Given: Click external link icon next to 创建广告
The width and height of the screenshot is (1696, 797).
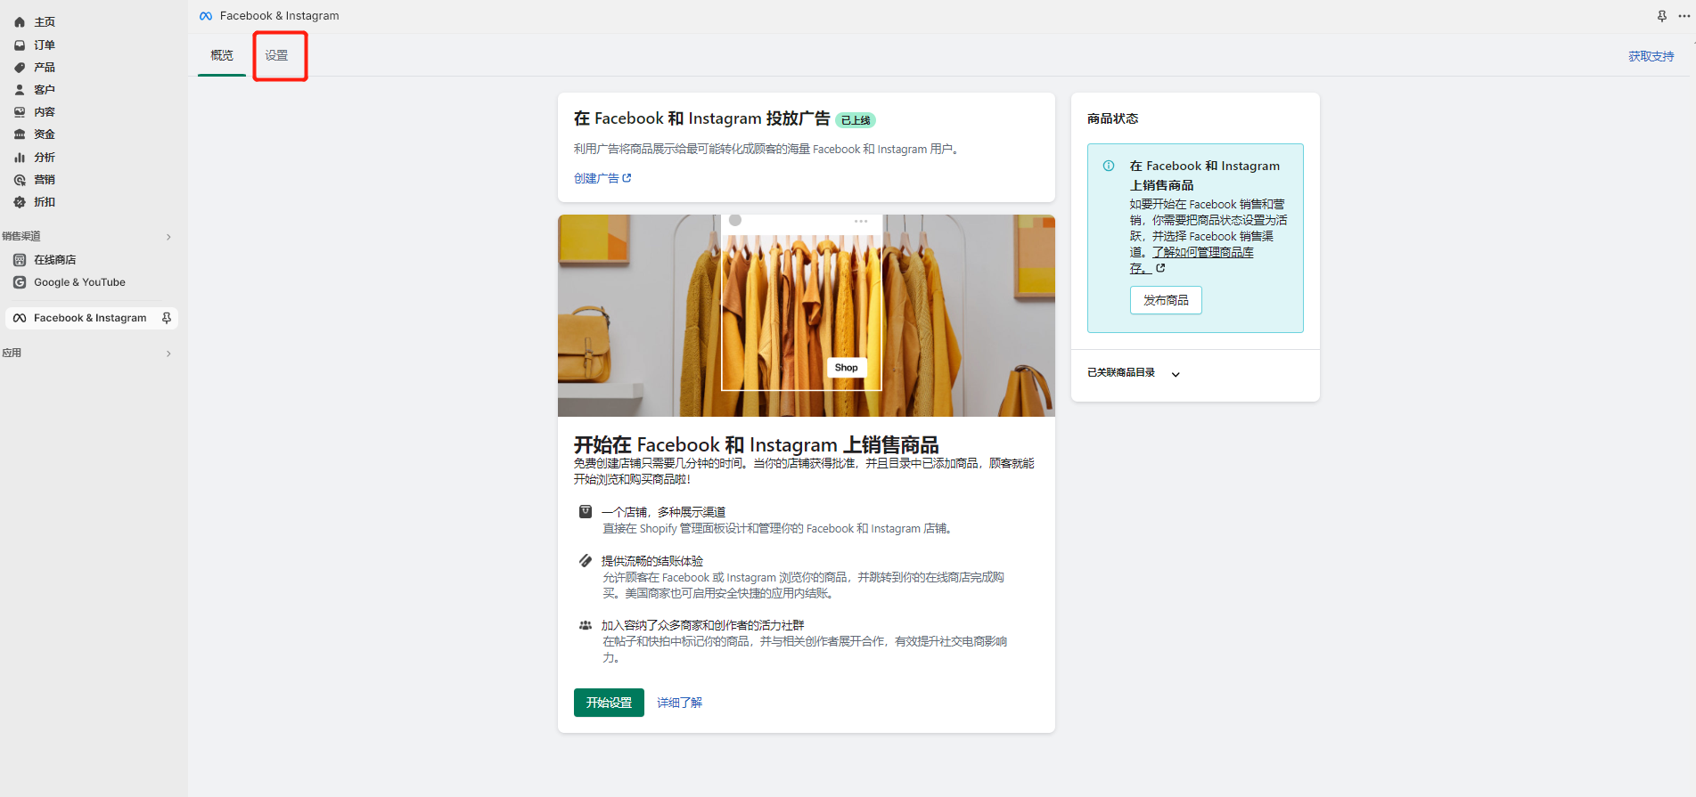Looking at the screenshot, I should click(x=627, y=178).
